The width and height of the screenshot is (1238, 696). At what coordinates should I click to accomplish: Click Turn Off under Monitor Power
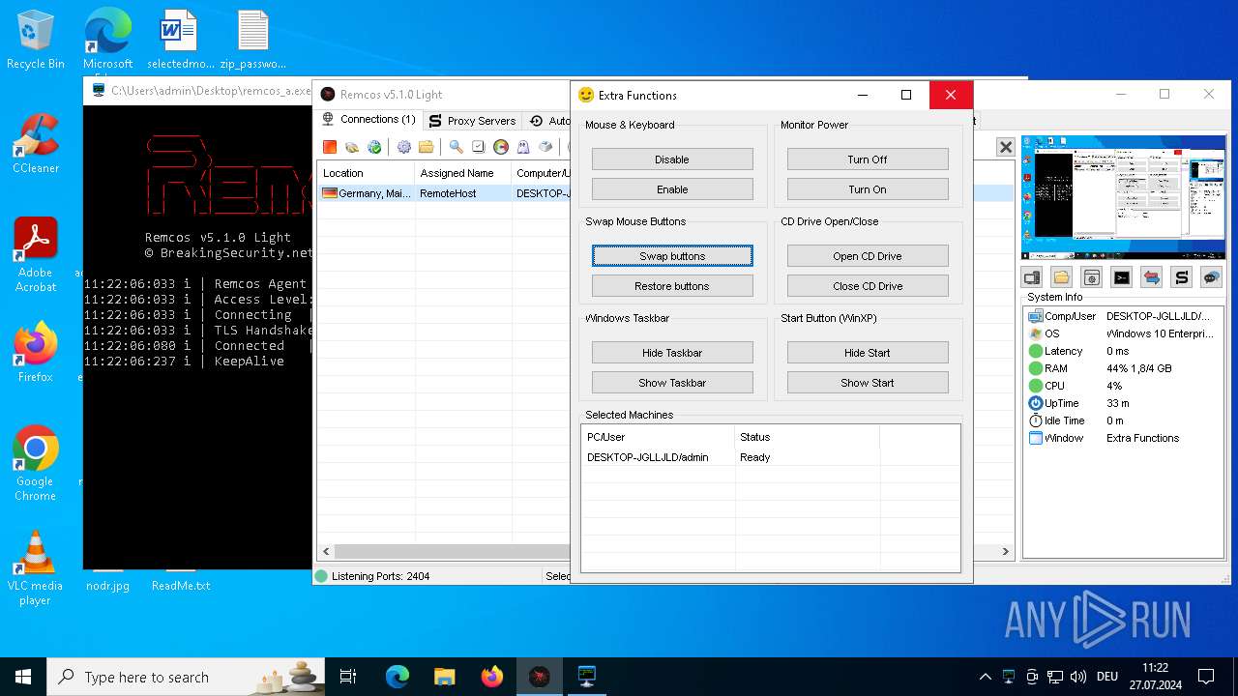(868, 159)
